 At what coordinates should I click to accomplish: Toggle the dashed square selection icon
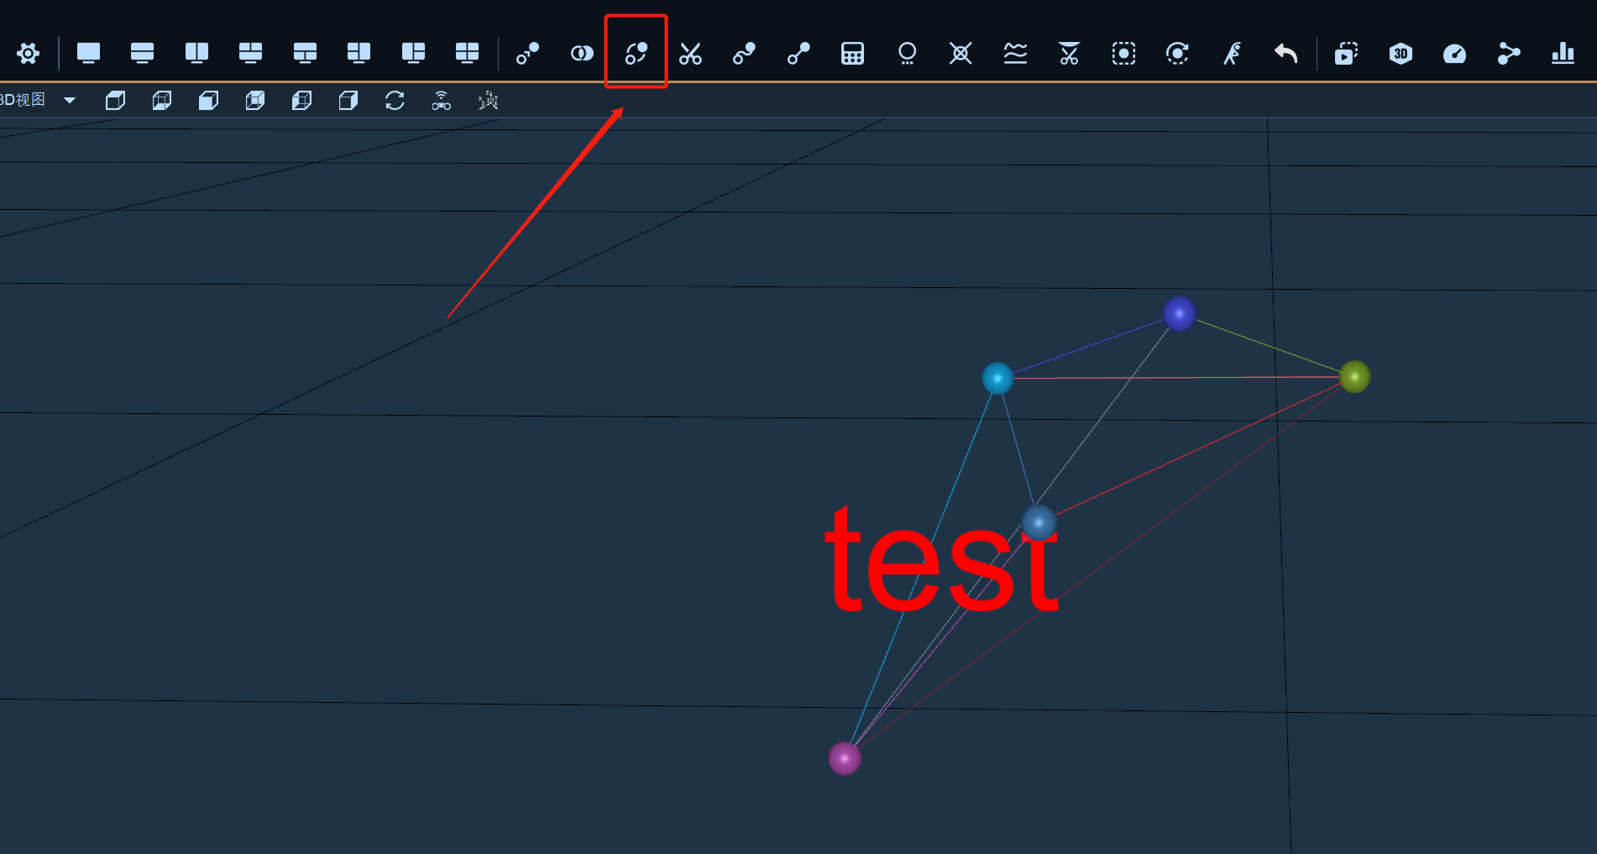1123,54
